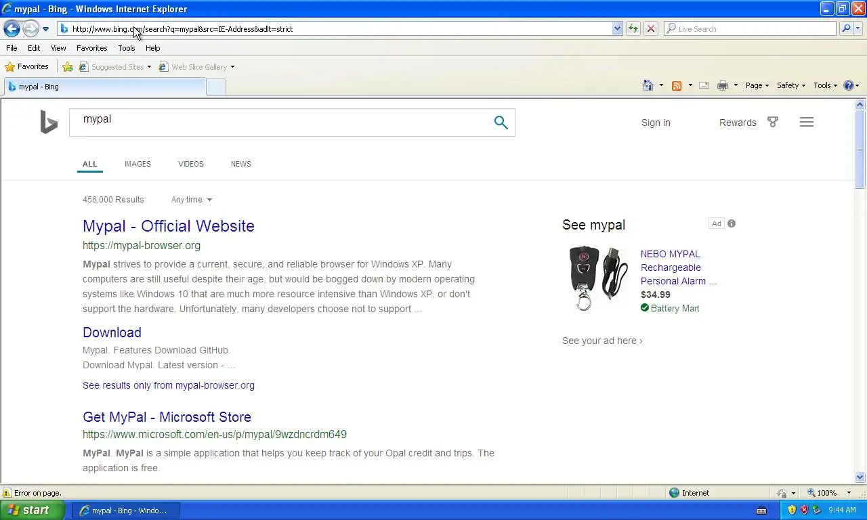Click the mypal - Bing taskbar button
867x520 pixels.
coord(125,511)
